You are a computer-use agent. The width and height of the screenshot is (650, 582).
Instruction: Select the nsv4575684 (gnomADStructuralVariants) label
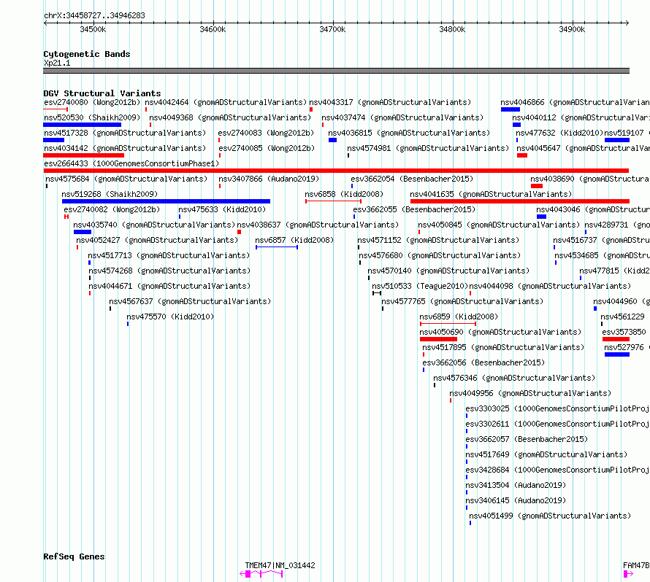tap(126, 179)
